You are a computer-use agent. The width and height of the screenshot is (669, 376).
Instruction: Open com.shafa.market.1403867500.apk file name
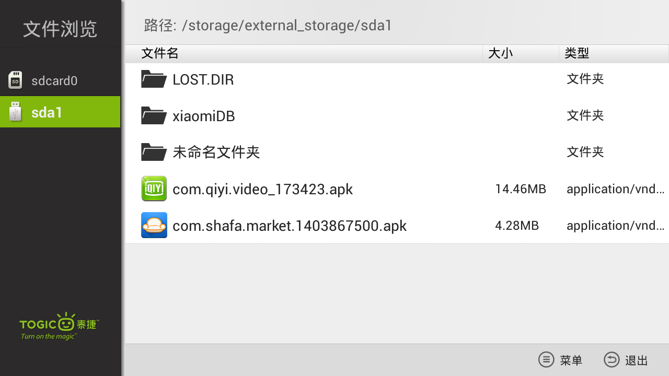290,226
